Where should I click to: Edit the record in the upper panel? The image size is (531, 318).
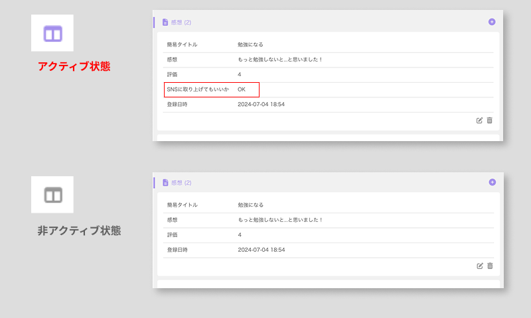479,121
